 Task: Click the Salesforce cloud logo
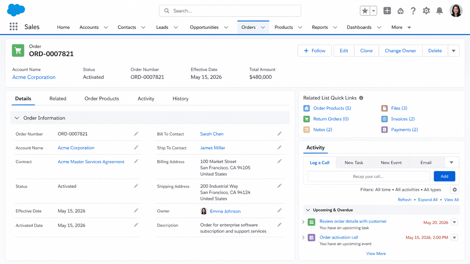point(16,10)
